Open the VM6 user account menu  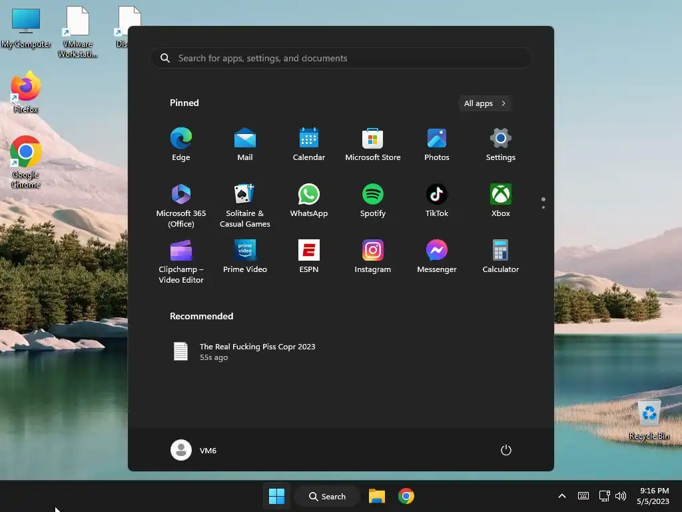click(x=194, y=450)
